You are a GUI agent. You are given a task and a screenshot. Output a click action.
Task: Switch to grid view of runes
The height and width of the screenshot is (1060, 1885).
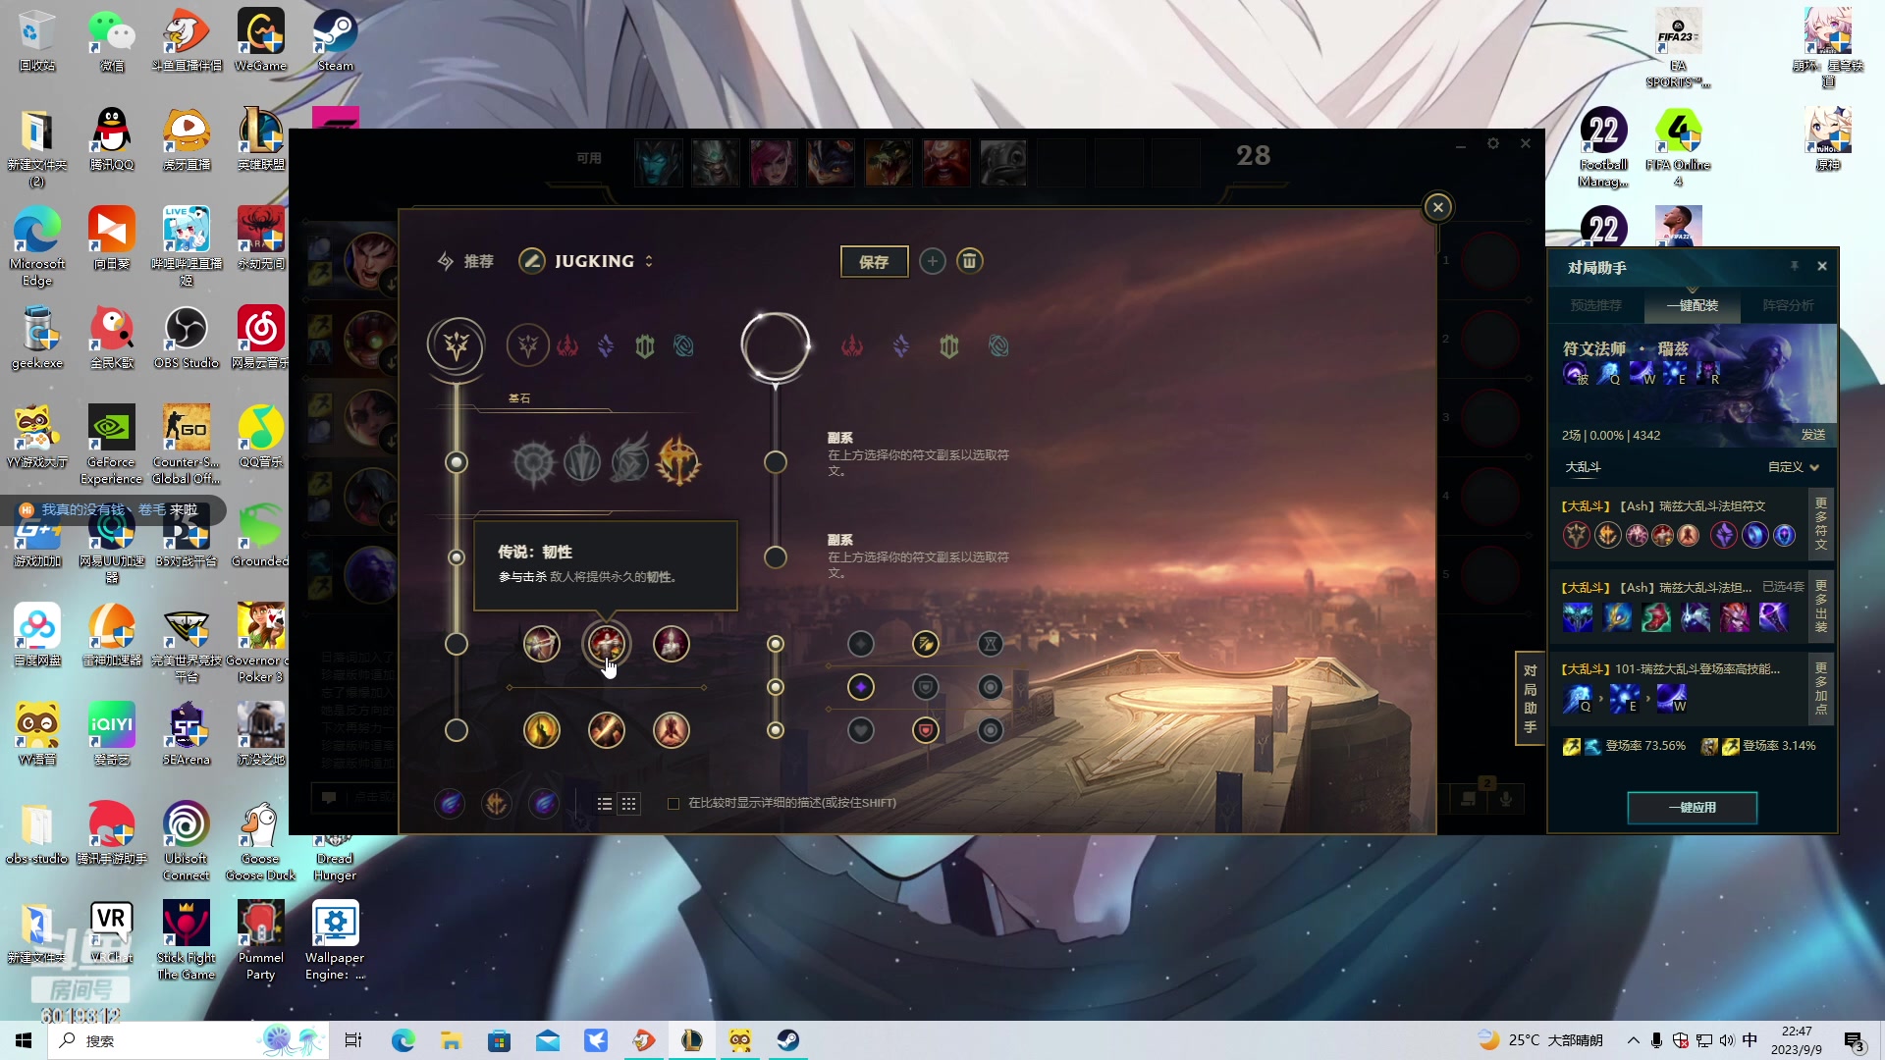pos(629,804)
